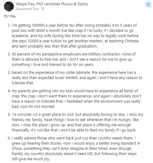This screenshot has height=163, width=153.
Task: Click the list marker "4."
Action: (x=9, y=91)
